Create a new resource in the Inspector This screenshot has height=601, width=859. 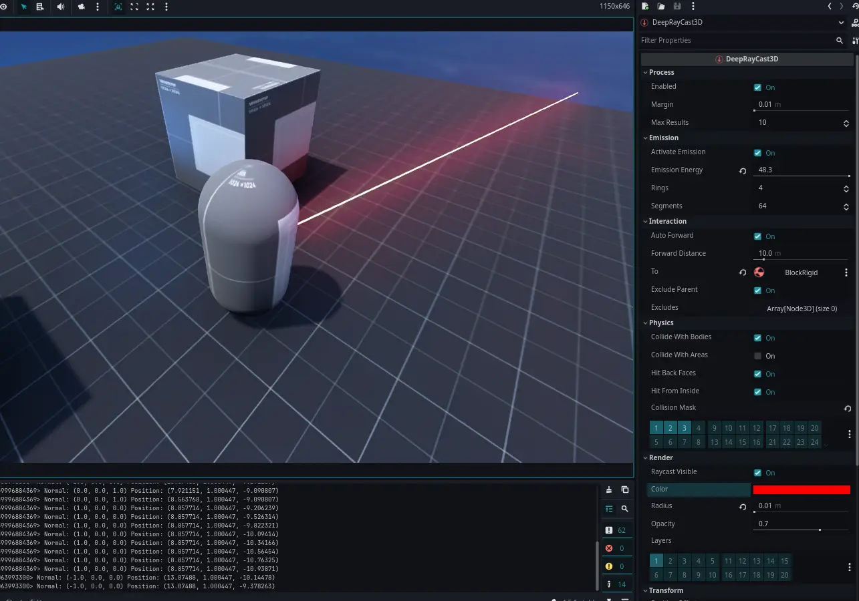(x=644, y=6)
